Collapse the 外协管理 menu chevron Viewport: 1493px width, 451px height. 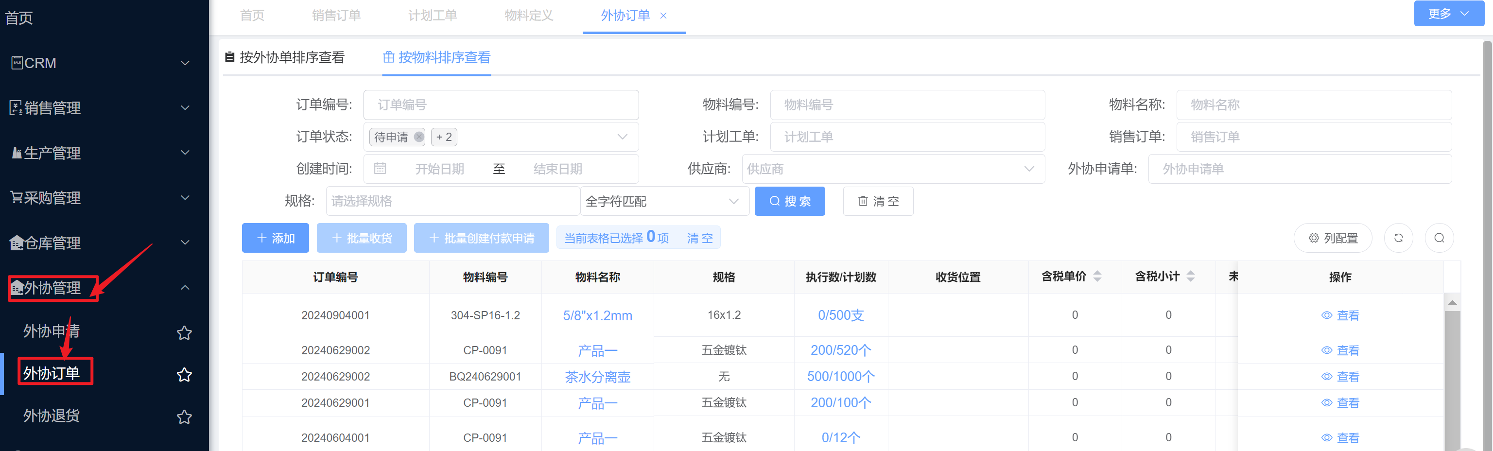[x=185, y=287]
